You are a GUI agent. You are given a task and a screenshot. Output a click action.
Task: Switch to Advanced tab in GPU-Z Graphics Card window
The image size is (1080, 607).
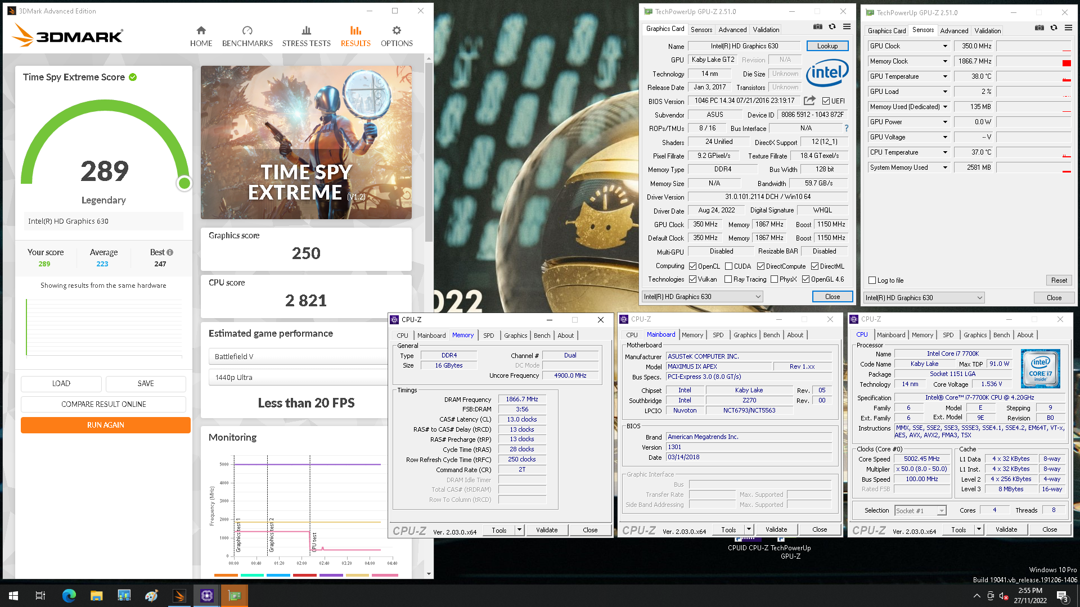(x=732, y=30)
